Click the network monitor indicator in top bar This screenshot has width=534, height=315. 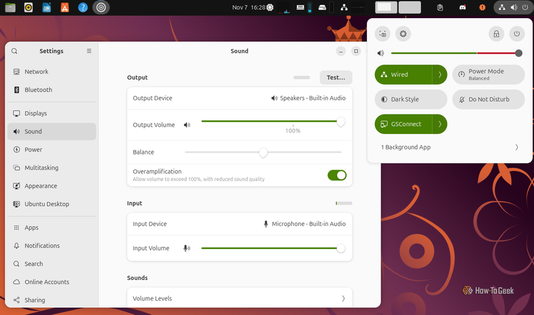click(x=344, y=8)
